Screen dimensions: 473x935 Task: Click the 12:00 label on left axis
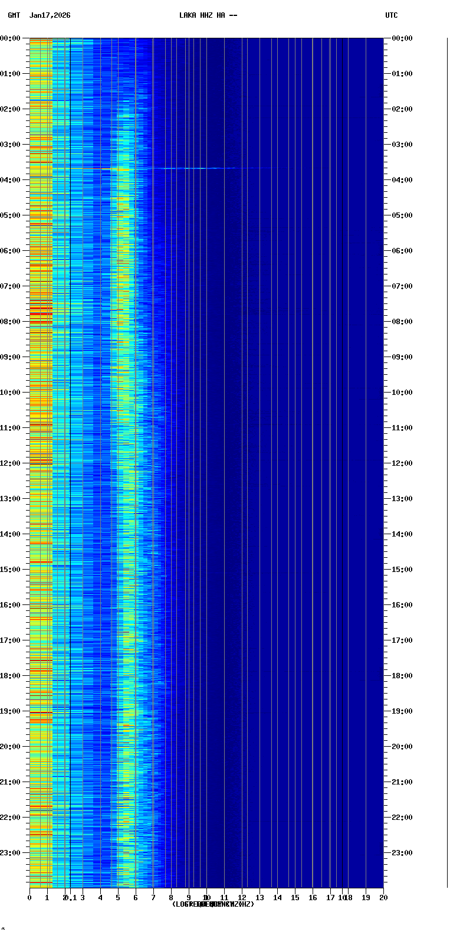coord(10,463)
